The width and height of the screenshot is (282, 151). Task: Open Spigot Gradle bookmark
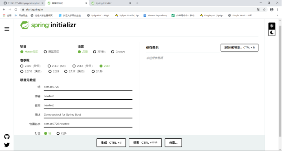pos(128,15)
